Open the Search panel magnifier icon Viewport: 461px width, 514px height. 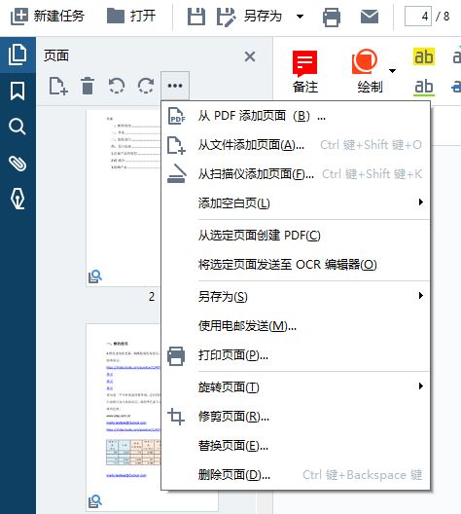18,127
